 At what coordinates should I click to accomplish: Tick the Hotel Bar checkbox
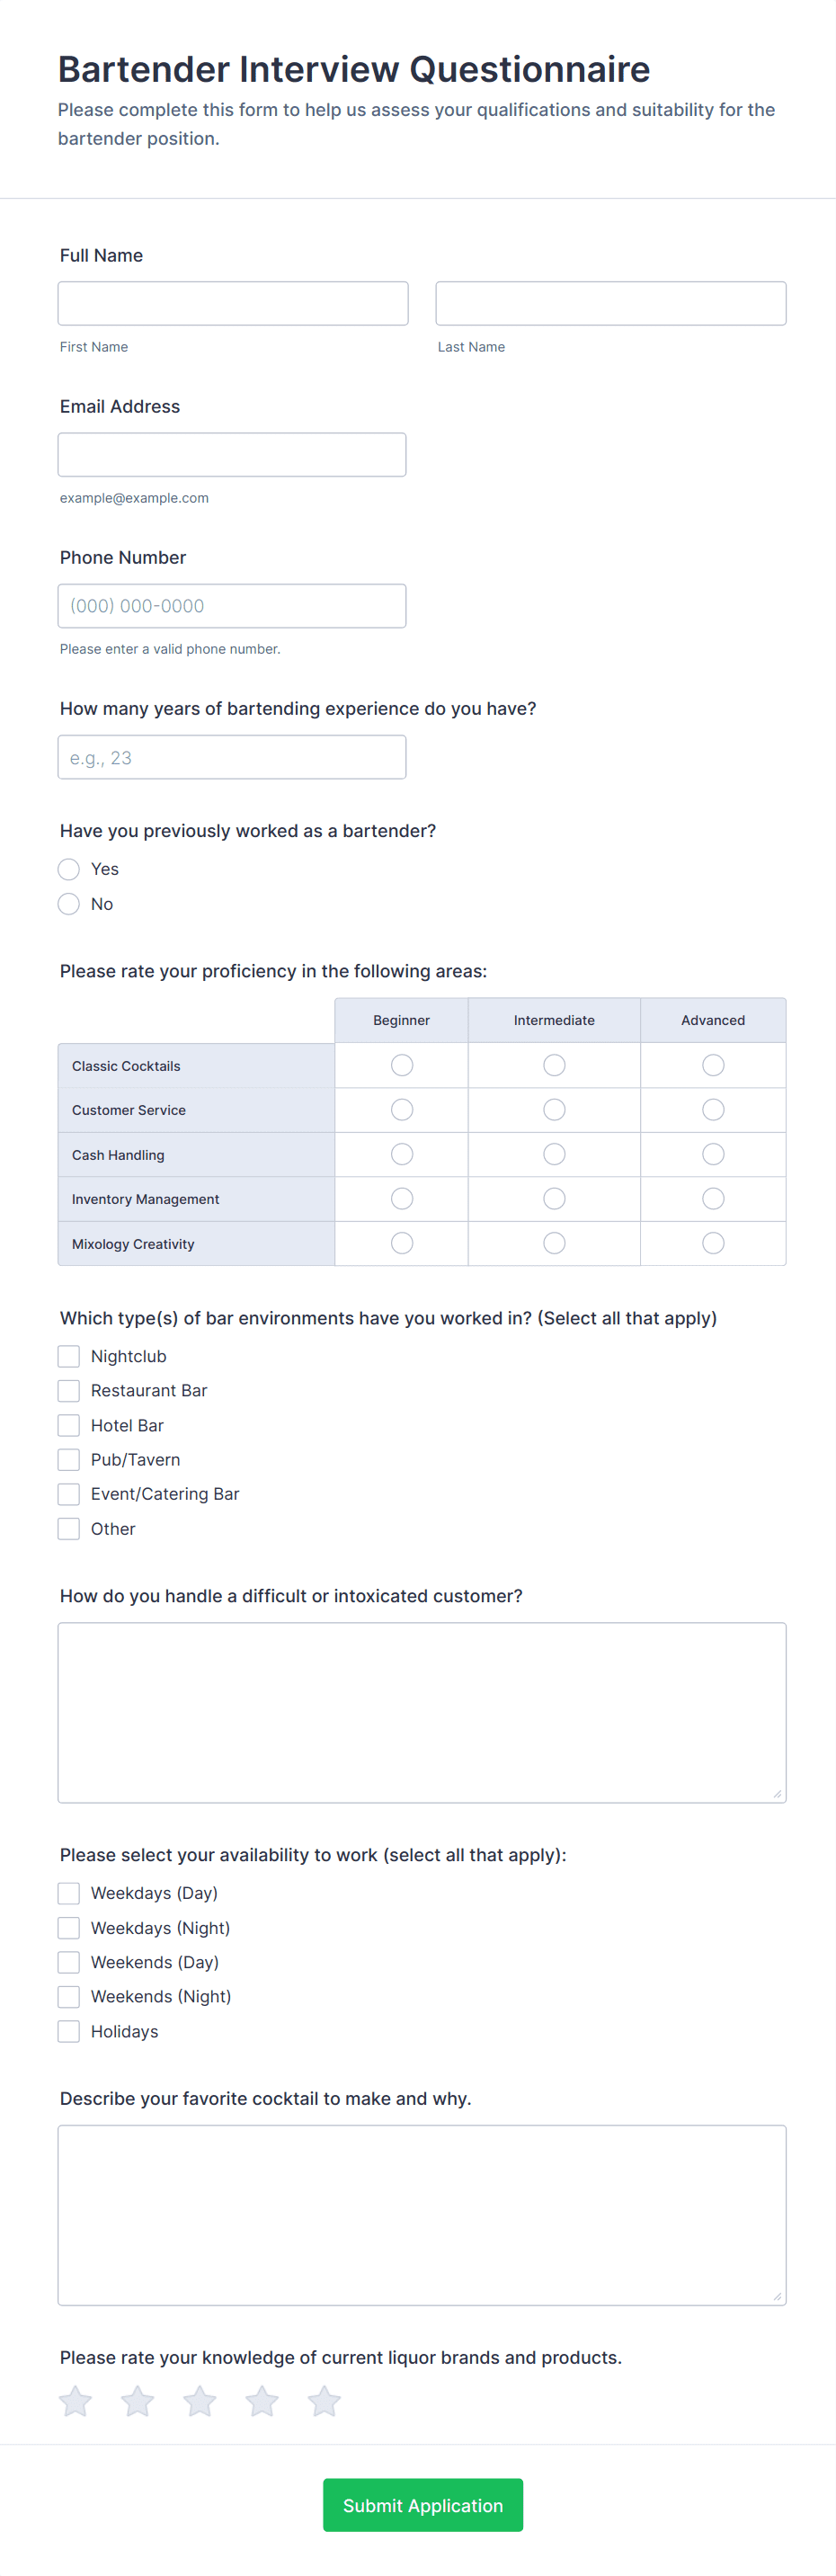point(69,1425)
